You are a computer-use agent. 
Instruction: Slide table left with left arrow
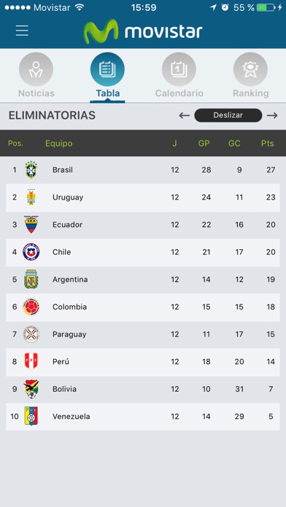tap(185, 115)
